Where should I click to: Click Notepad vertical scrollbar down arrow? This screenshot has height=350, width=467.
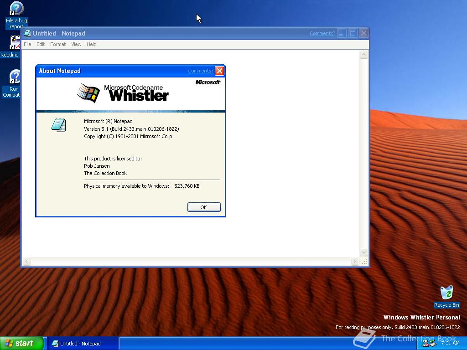point(363,252)
